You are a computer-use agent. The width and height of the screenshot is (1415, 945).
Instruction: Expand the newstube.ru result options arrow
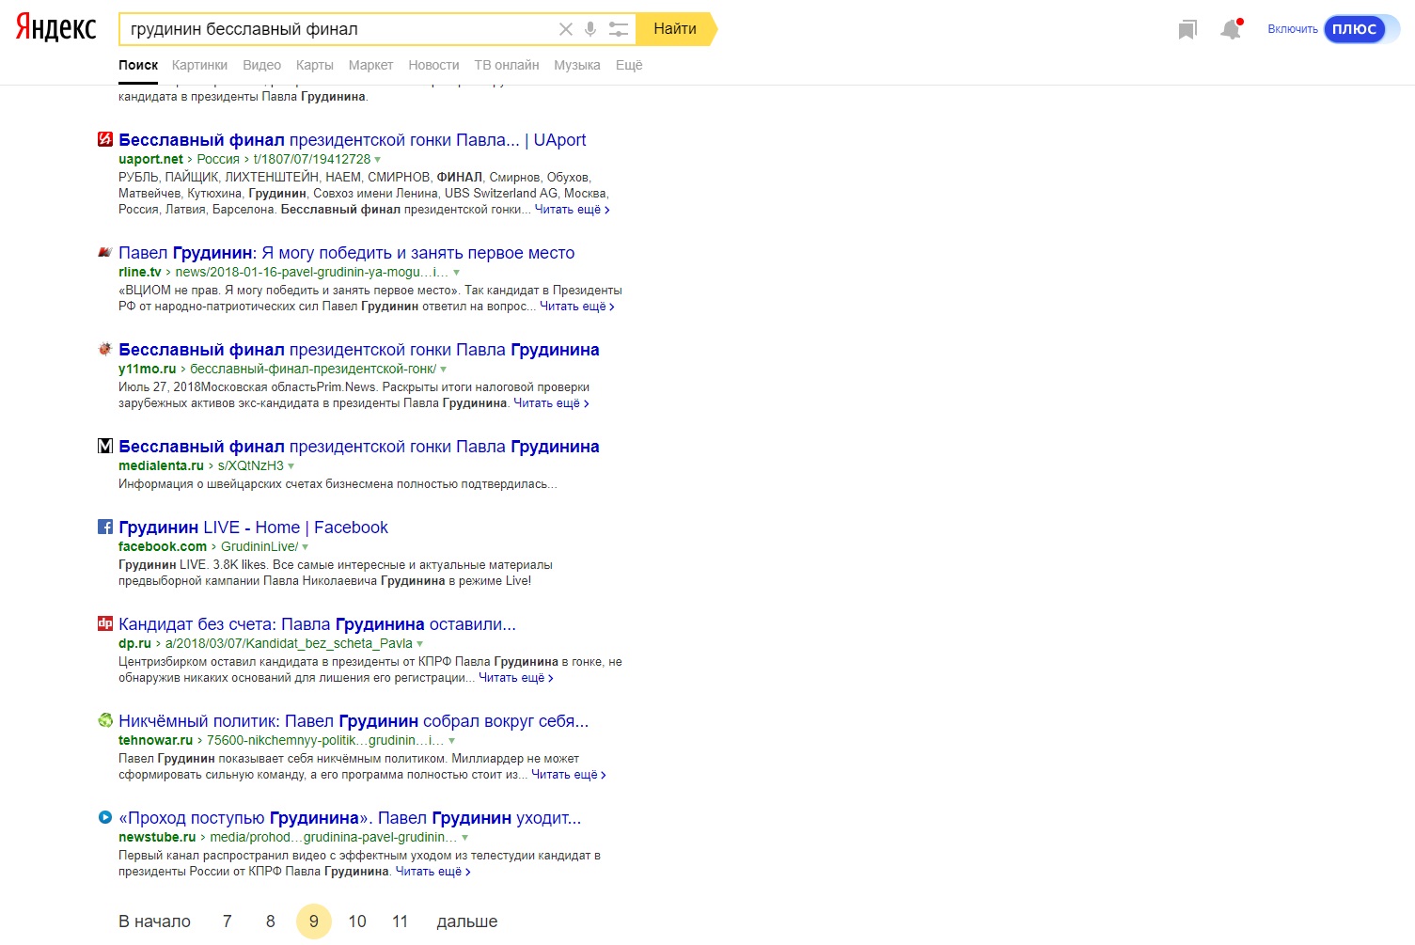tap(464, 838)
